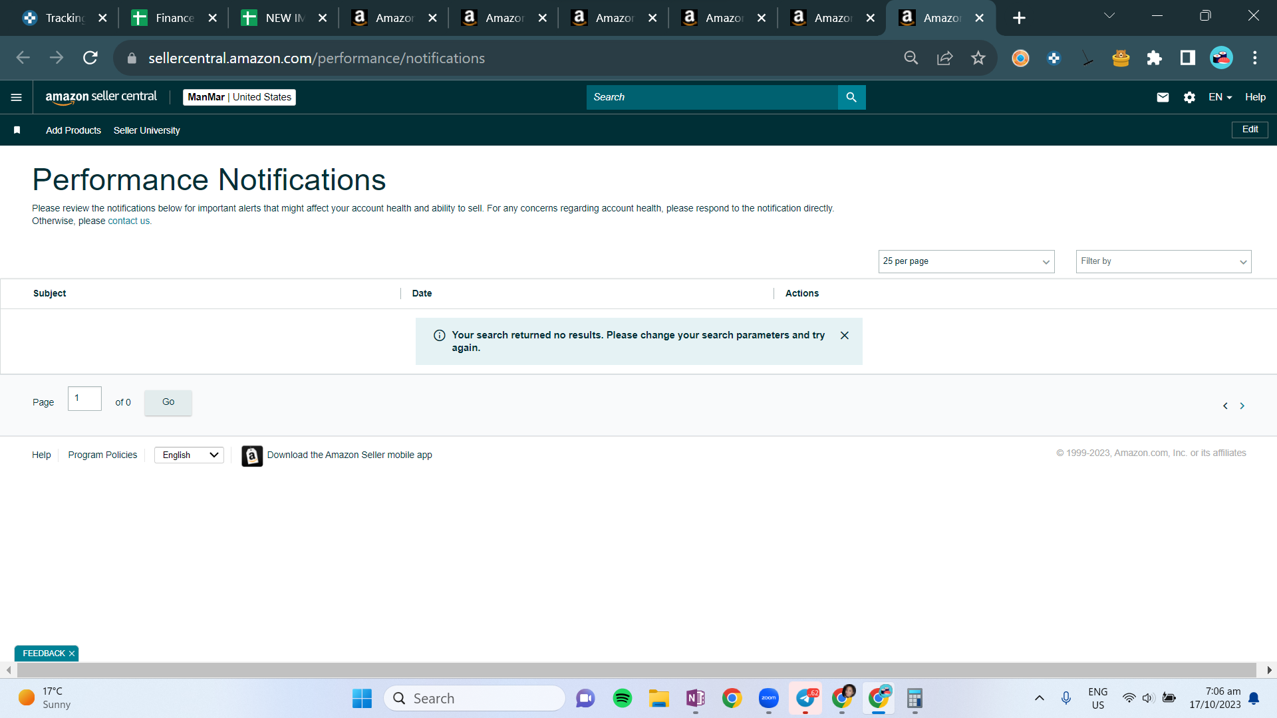1277x718 pixels.
Task: Go to previous page arrow
Action: coord(1225,406)
